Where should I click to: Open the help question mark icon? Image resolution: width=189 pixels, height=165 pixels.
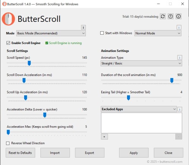[x=170, y=17]
